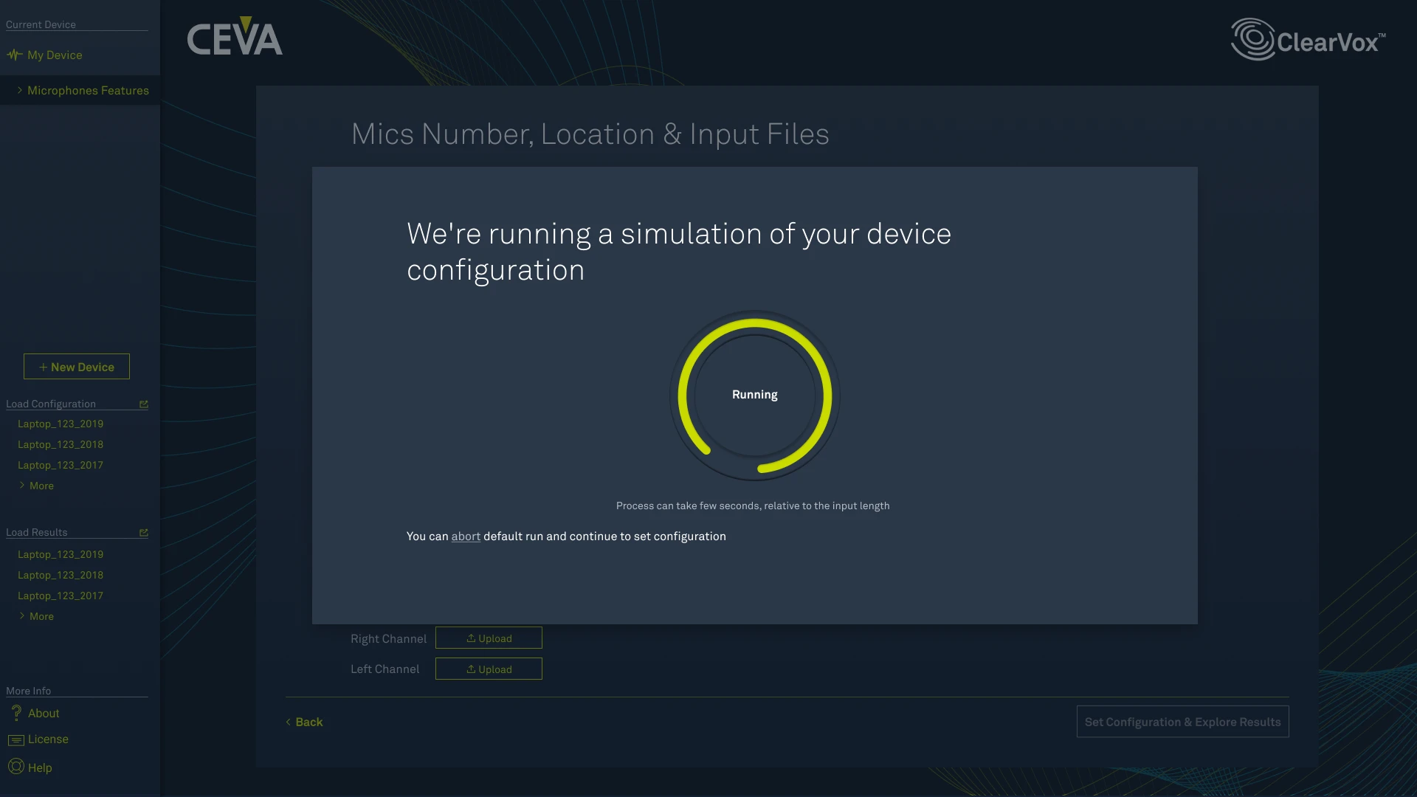Viewport: 1417px width, 797px height.
Task: Expand More under Load Configuration
Action: [41, 486]
